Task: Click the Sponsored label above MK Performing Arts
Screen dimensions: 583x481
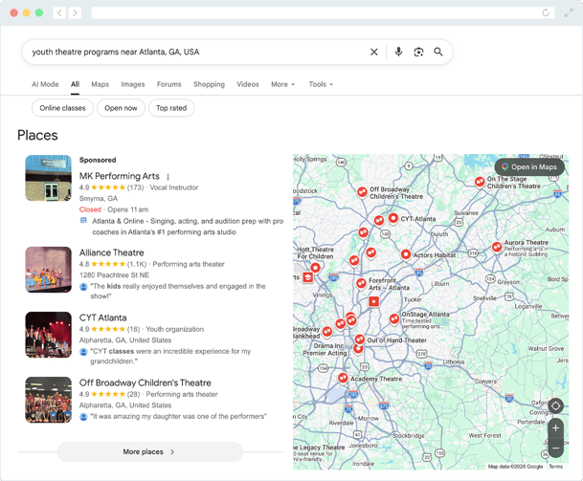Action: coord(98,160)
